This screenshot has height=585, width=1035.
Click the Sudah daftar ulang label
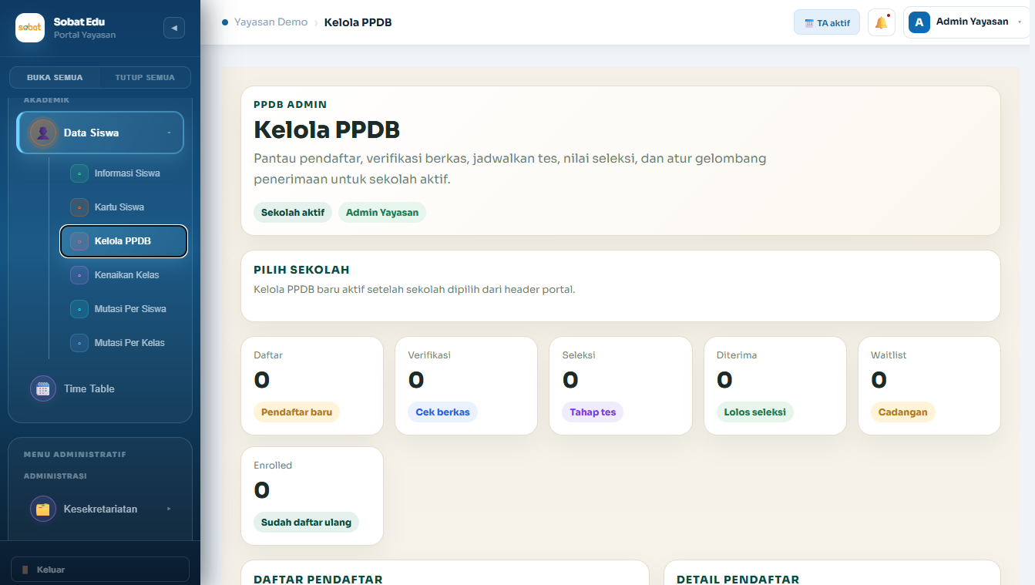306,523
